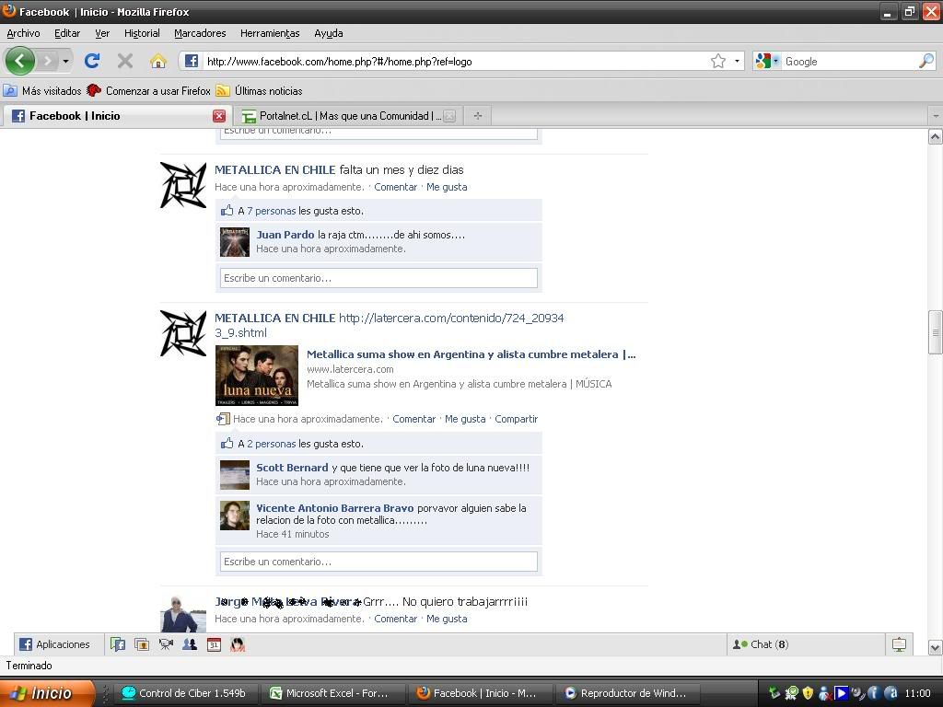Open the latercera.com contenido URL link
Viewport: 943px width, 707px height.
click(x=390, y=325)
